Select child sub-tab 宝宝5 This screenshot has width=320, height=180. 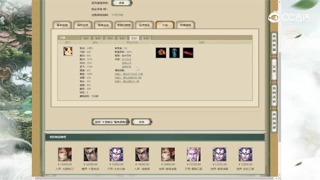(x=134, y=38)
